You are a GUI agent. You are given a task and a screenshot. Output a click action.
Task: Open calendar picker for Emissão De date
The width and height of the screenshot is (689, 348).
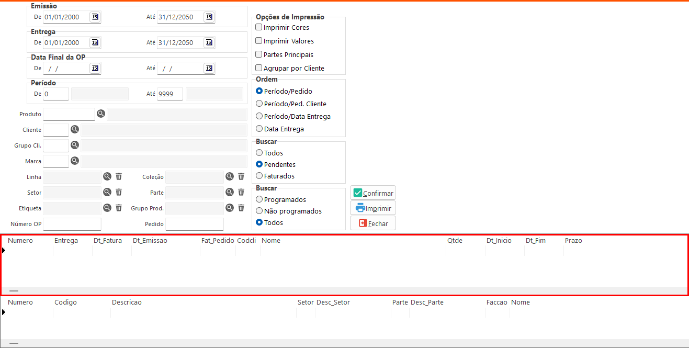click(95, 17)
